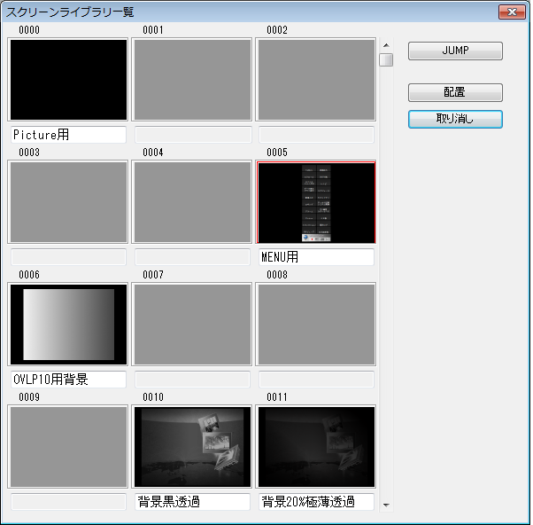Click the vertical scrollbar thumb
Screen dimensions: 533x525
386,60
